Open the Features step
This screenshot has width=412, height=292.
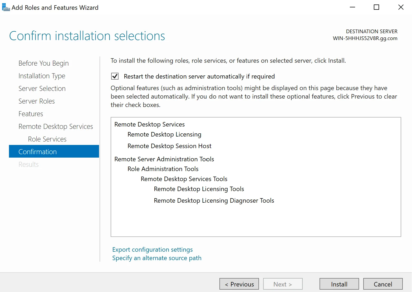click(31, 114)
